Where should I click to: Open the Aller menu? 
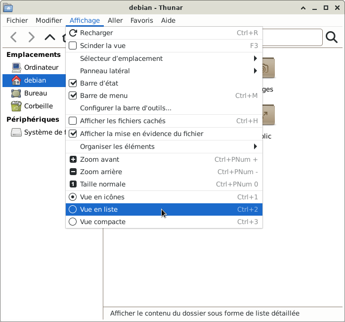point(115,20)
